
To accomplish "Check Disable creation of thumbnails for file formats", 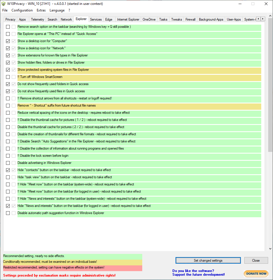I will (x=8, y=134).
